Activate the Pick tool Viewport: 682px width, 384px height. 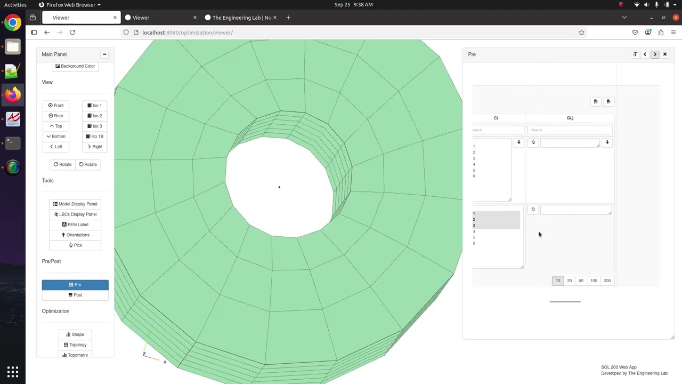tap(75, 245)
